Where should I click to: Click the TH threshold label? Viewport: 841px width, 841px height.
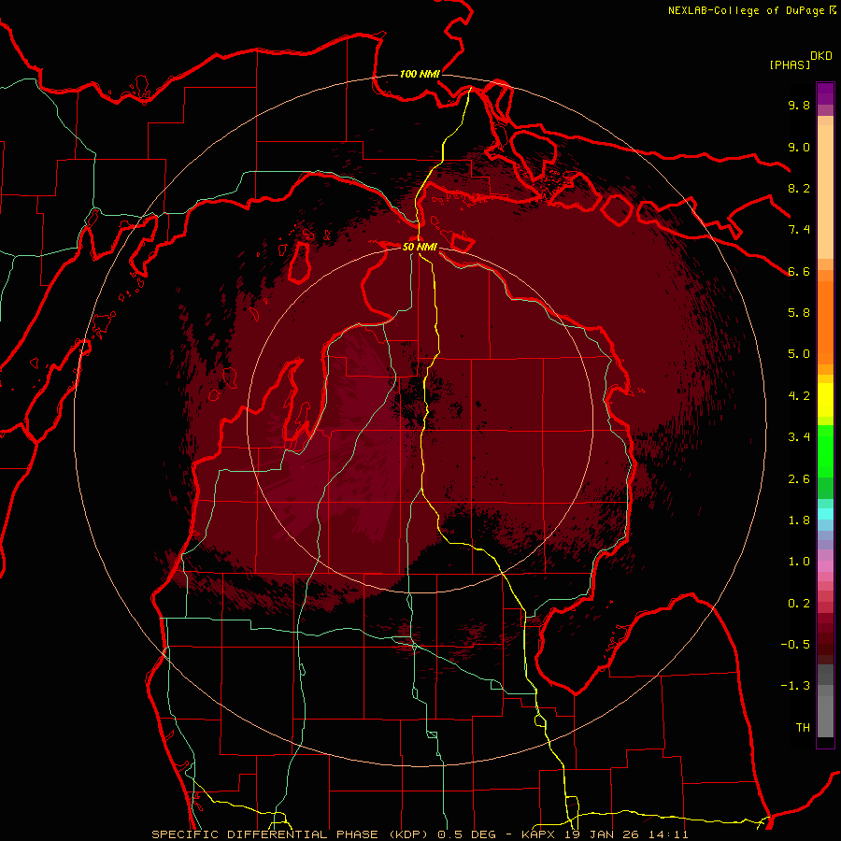click(803, 728)
